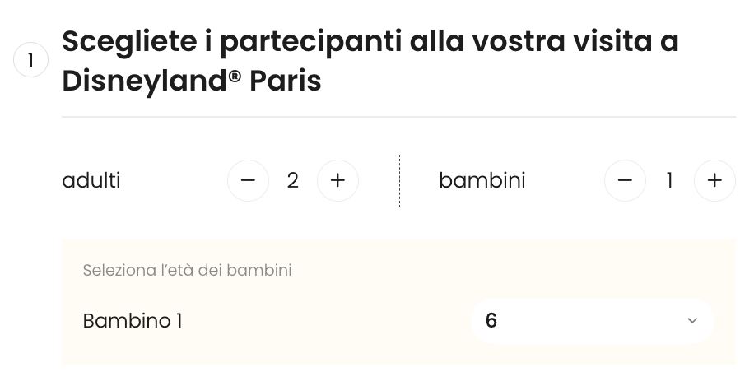754x372 pixels.
Task: Click the bambini count value 1
Action: (x=669, y=180)
